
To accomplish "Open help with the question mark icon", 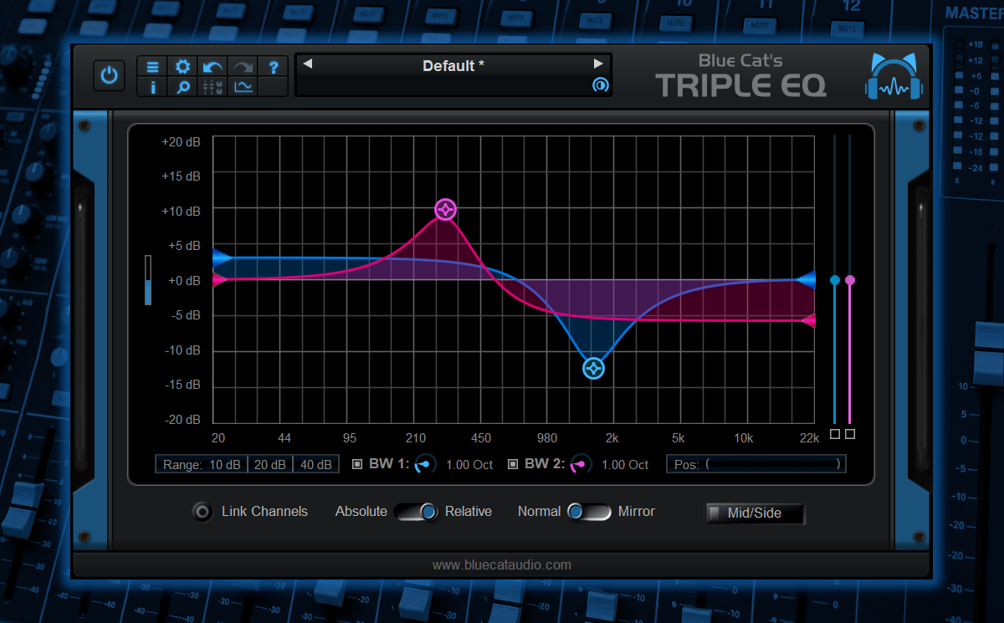I will pyautogui.click(x=273, y=67).
